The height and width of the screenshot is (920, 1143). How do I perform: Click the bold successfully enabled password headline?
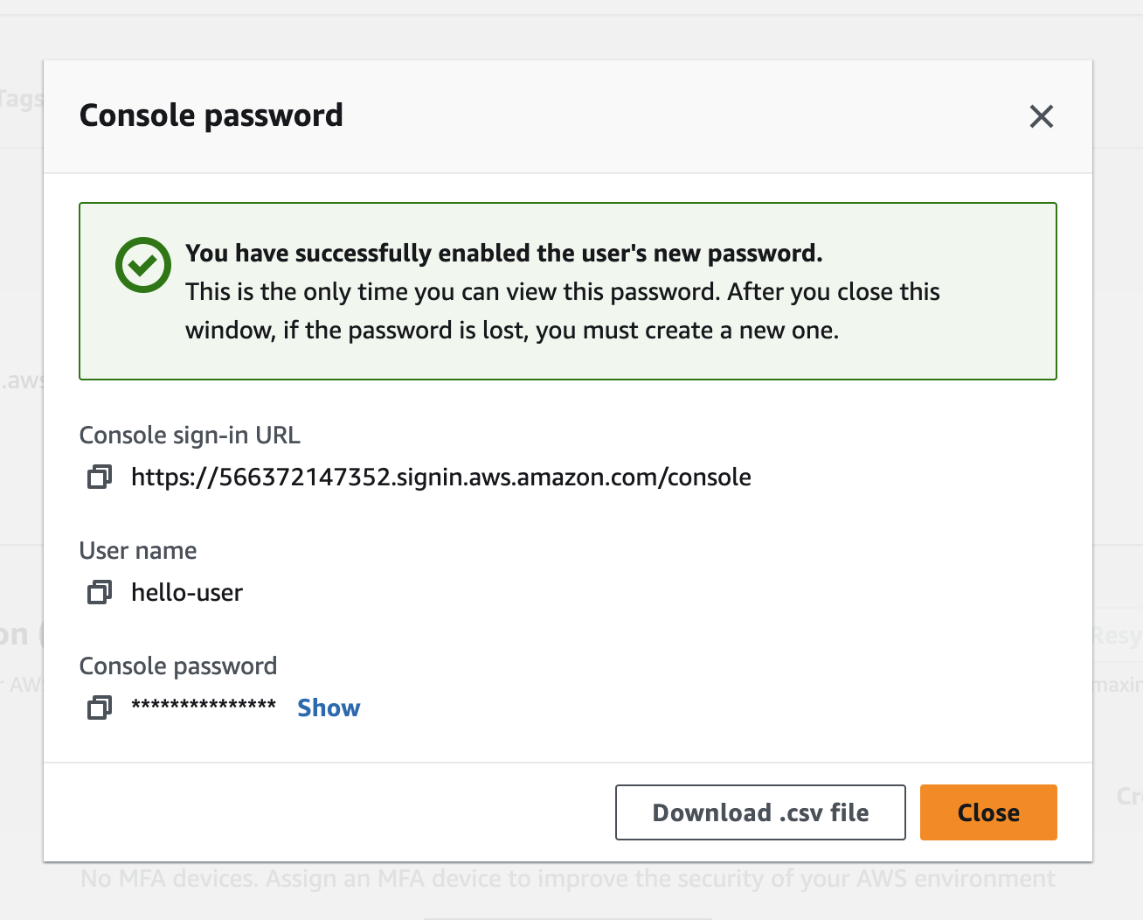pos(503,254)
